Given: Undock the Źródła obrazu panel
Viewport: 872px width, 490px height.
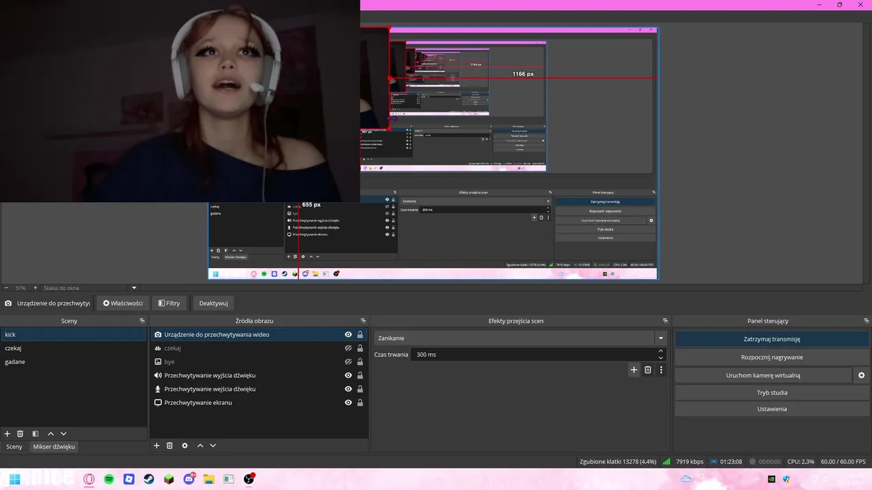Looking at the screenshot, I should (363, 321).
